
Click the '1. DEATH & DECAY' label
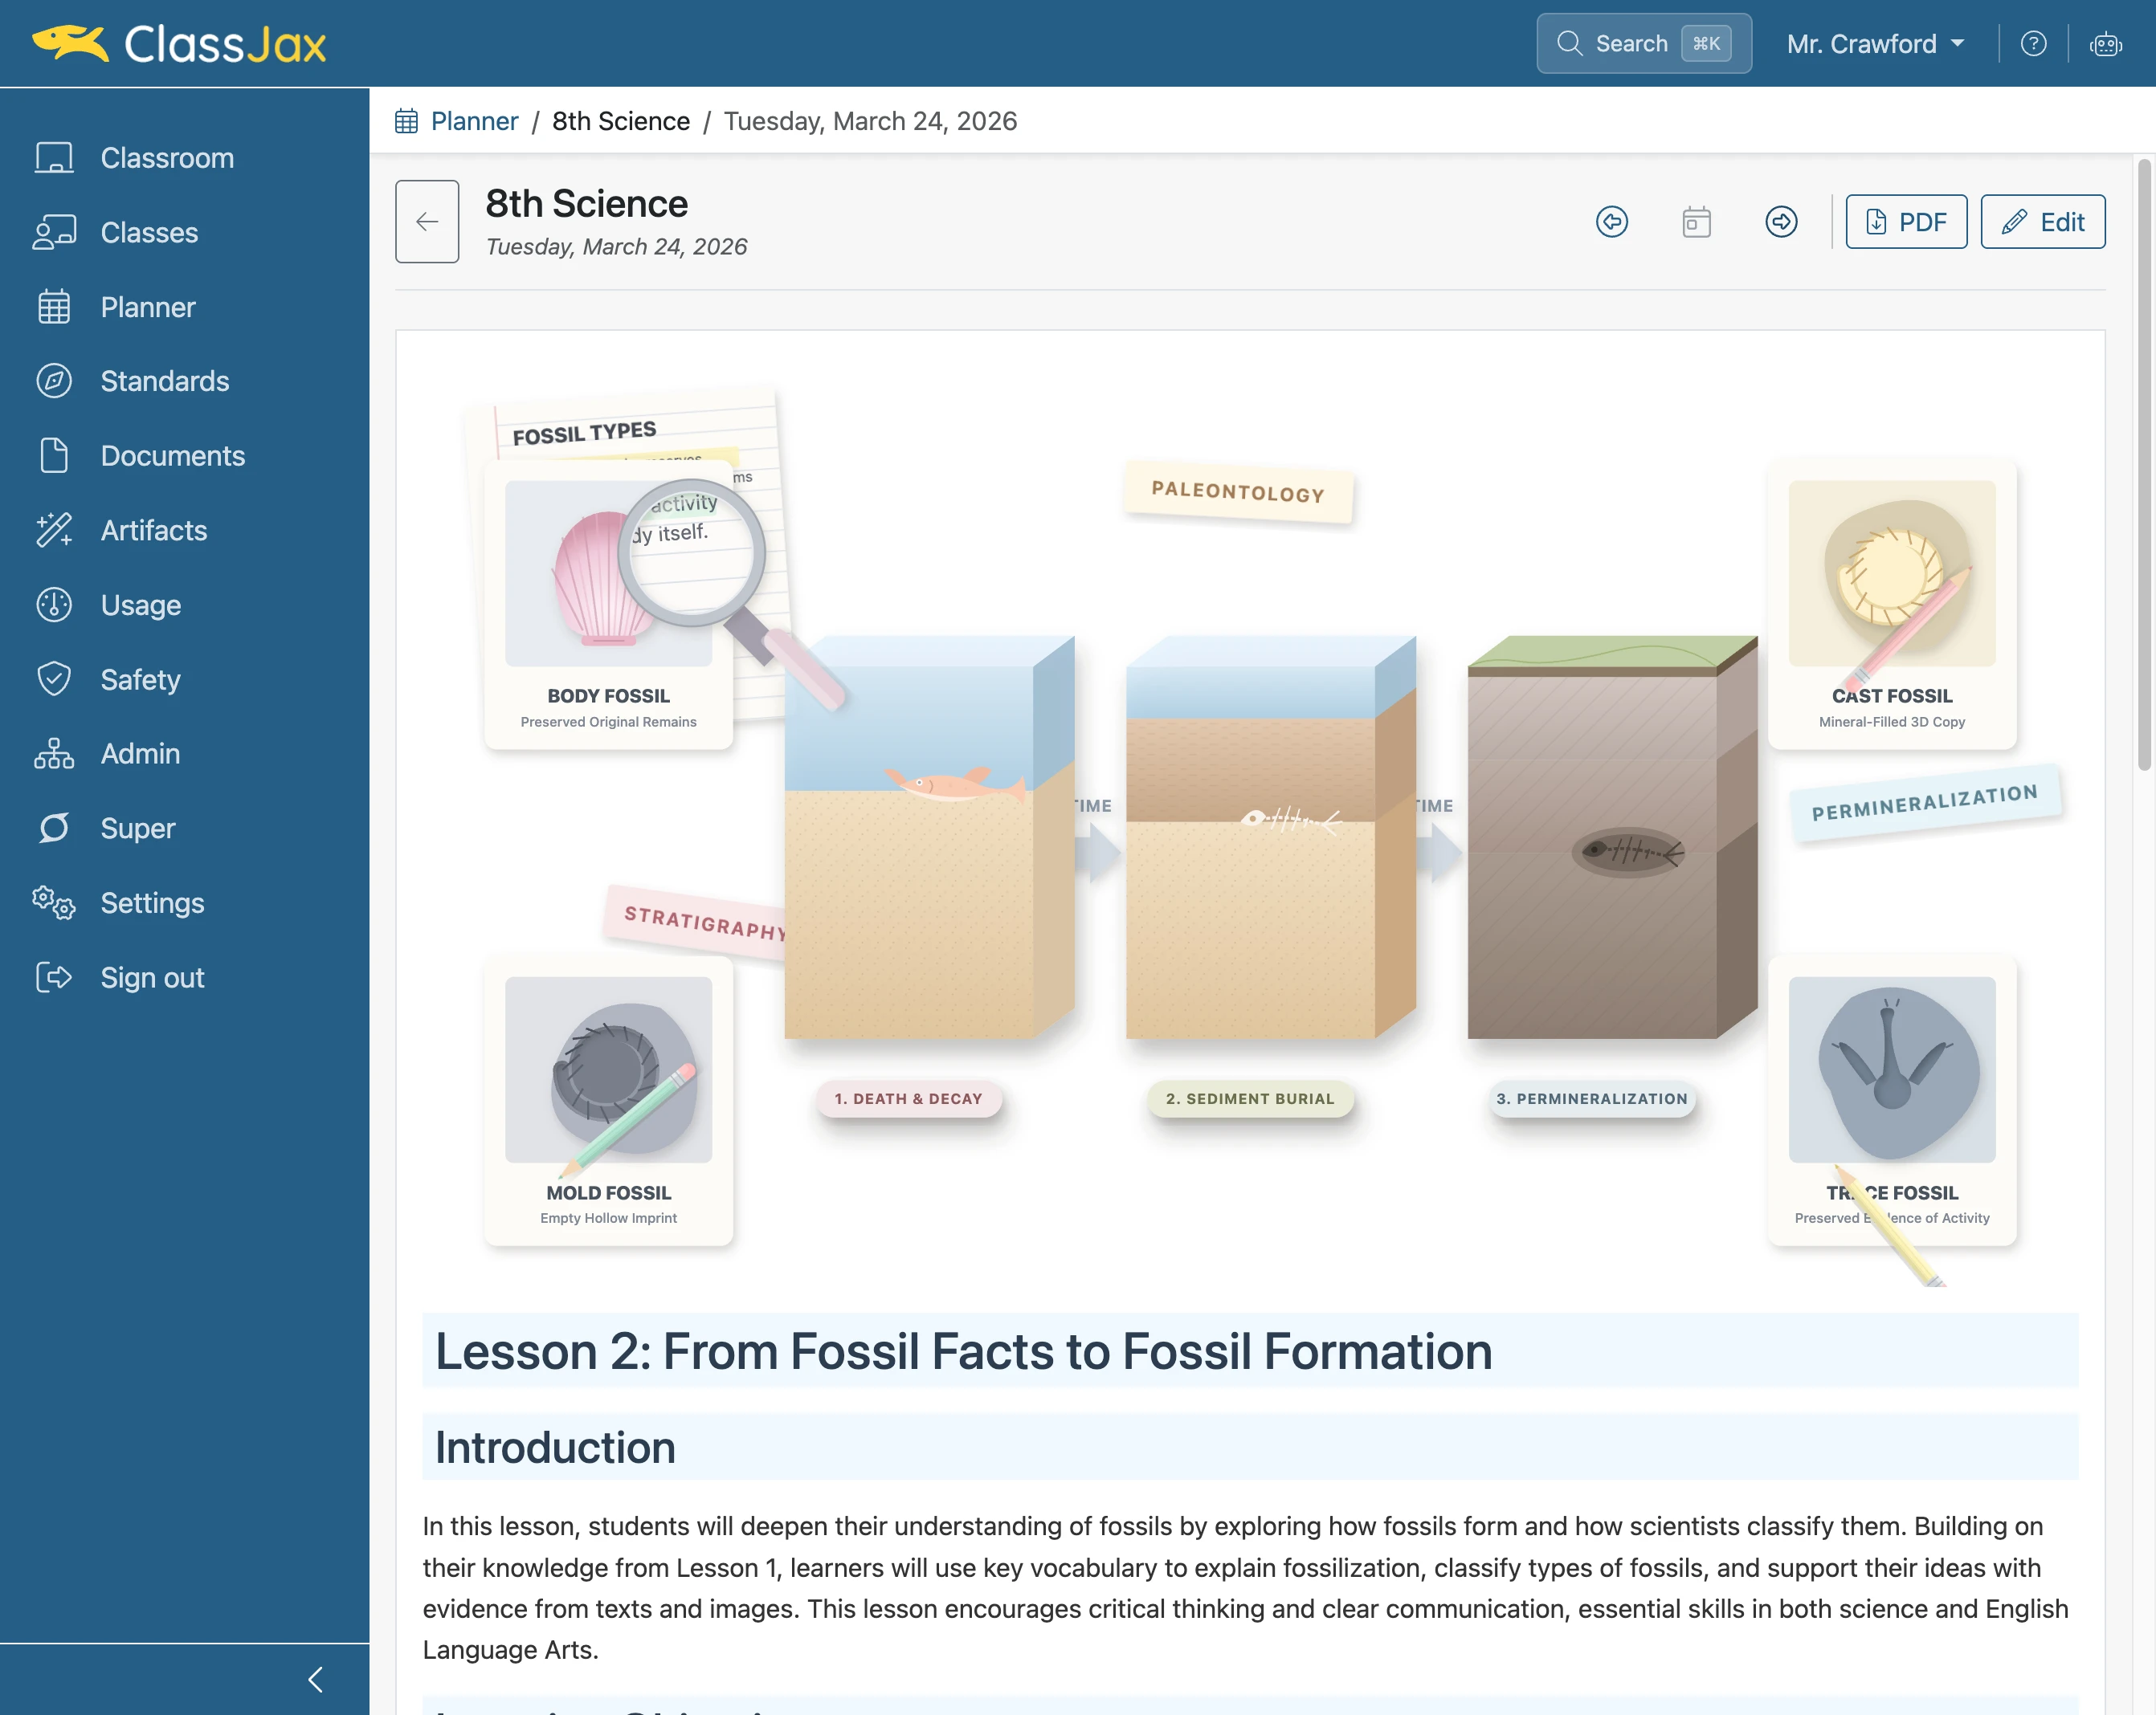pos(908,1098)
